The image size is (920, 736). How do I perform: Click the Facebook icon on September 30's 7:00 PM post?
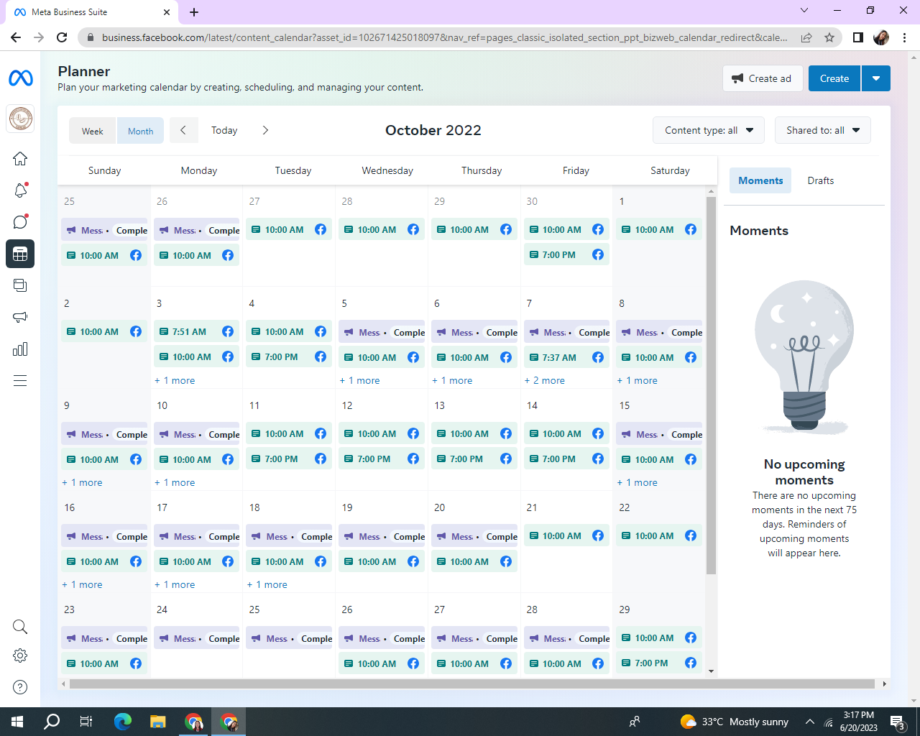tap(598, 254)
